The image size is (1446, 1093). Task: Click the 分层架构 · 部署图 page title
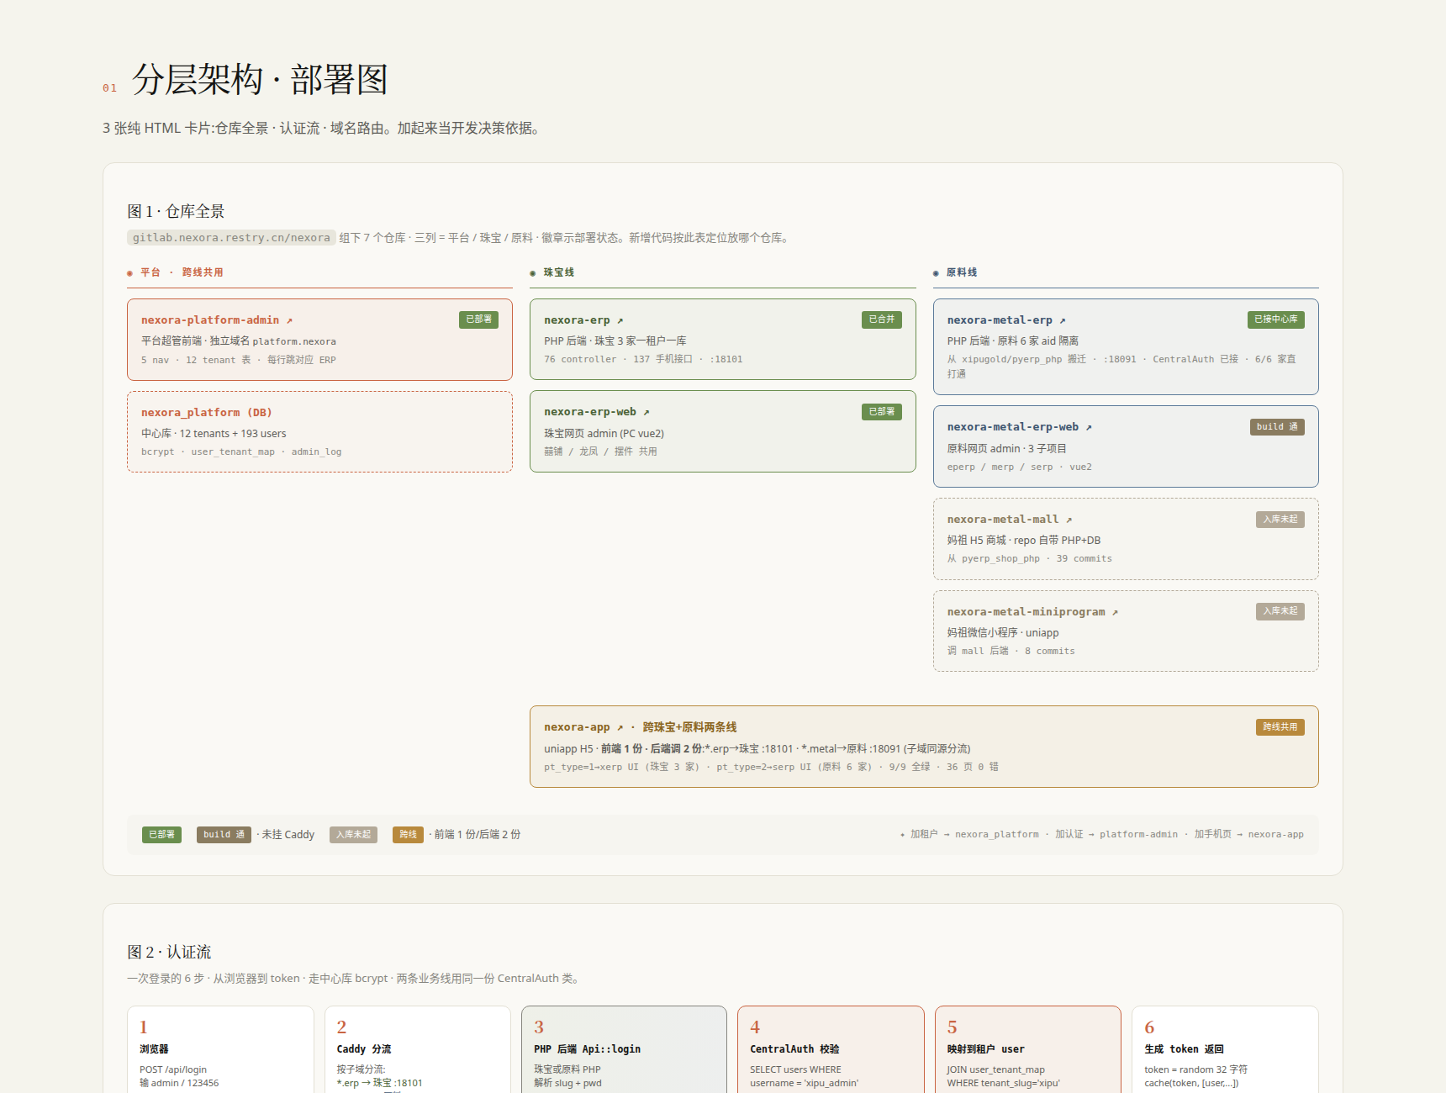click(x=260, y=80)
